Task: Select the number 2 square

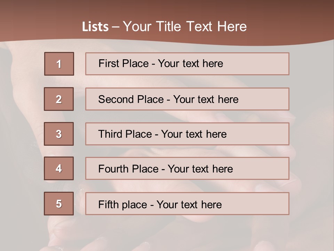Action: point(59,99)
